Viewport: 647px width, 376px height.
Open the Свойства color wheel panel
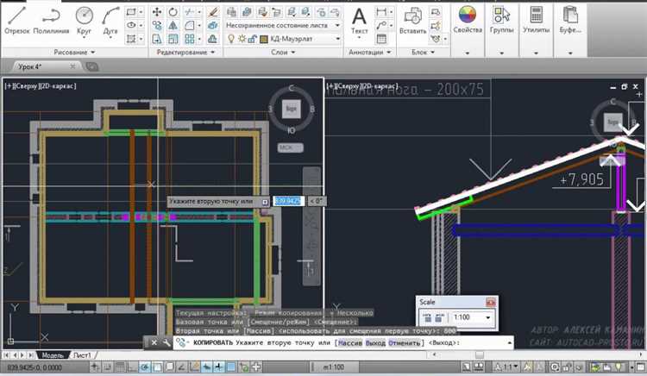[467, 19]
